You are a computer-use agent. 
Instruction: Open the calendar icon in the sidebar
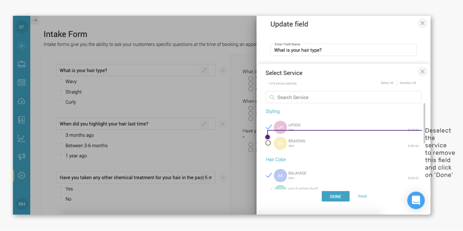coord(22,83)
